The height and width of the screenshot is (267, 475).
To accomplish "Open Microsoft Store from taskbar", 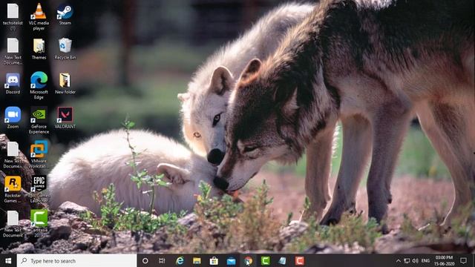I will coord(214,260).
